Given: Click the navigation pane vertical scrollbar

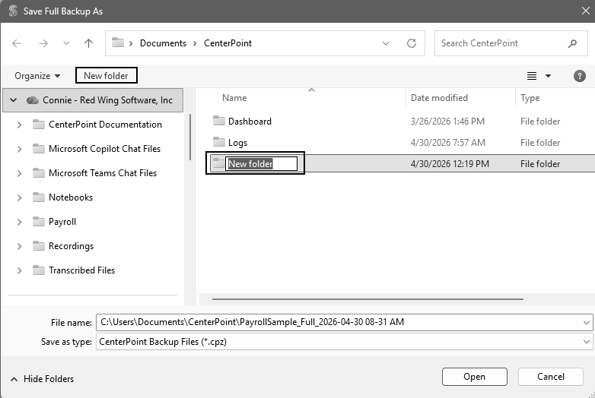Looking at the screenshot, I should point(189,137).
